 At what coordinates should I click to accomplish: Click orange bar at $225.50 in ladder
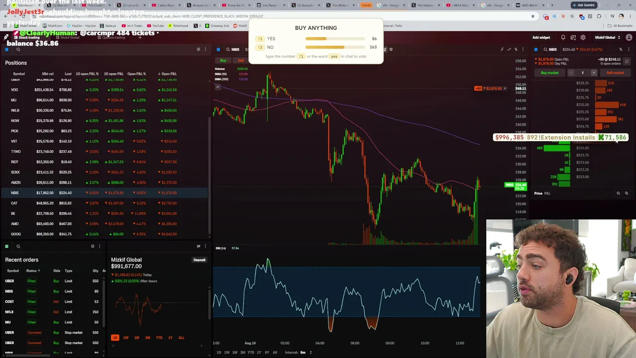pyautogui.click(x=607, y=105)
